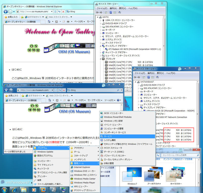Expand DVD/CD-ROM ドライブ in vm7windows7 Device Manager
This screenshot has width=203, height=193.
coord(139,85)
